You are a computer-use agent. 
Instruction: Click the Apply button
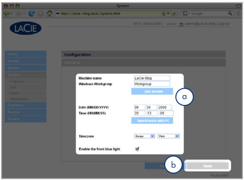pyautogui.click(x=208, y=166)
